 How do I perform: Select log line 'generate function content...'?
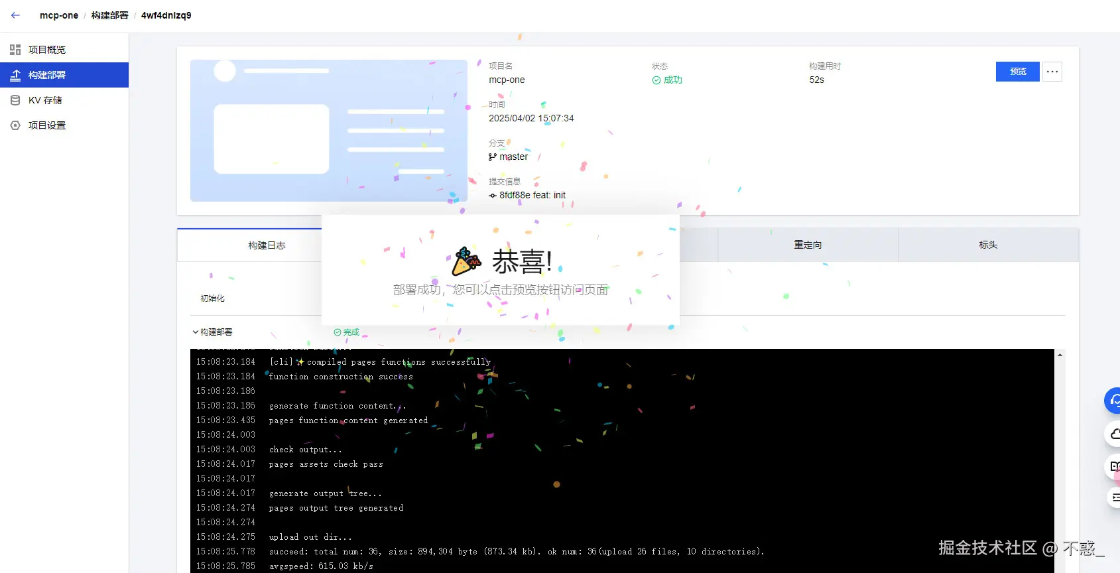pos(337,406)
